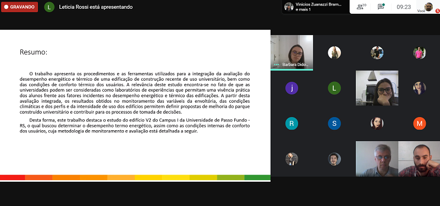Select video tile of bearded man
440x206 pixels.
tap(419, 159)
